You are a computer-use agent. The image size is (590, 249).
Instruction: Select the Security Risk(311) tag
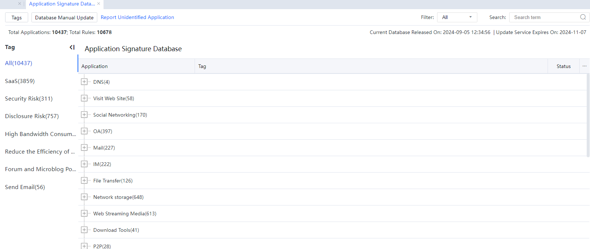tap(29, 99)
